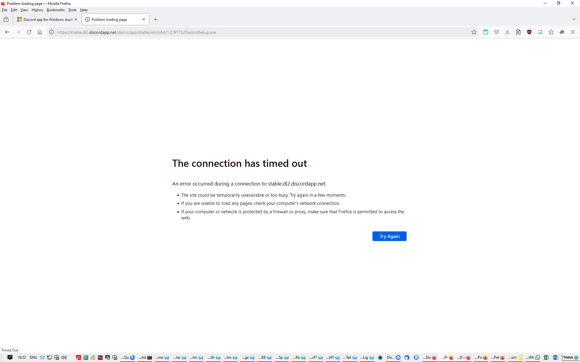Bookmark this page with the star icon
The width and height of the screenshot is (580, 362).
pos(474,32)
